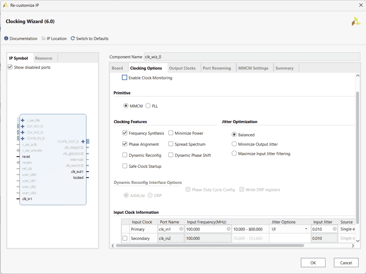
Task: Open the Jitter Options UI dropdown
Action: coord(306,229)
